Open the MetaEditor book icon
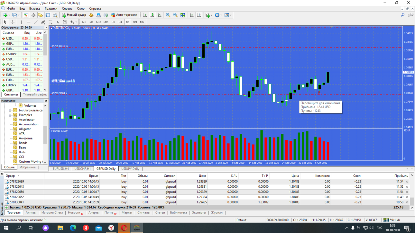415x233 pixels. click(x=91, y=15)
